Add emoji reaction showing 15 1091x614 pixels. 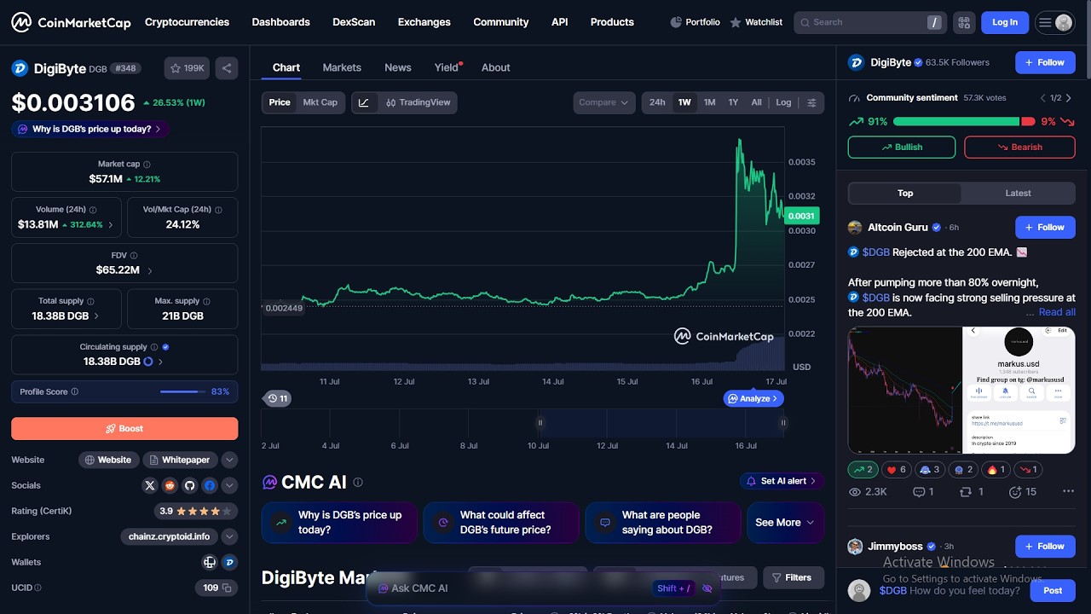pyautogui.click(x=1022, y=492)
